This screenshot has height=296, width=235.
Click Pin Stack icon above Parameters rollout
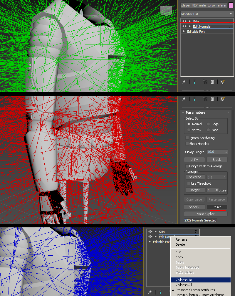(x=184, y=99)
